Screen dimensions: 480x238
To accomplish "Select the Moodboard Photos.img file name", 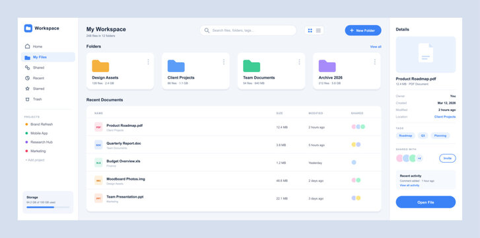I will pos(126,178).
